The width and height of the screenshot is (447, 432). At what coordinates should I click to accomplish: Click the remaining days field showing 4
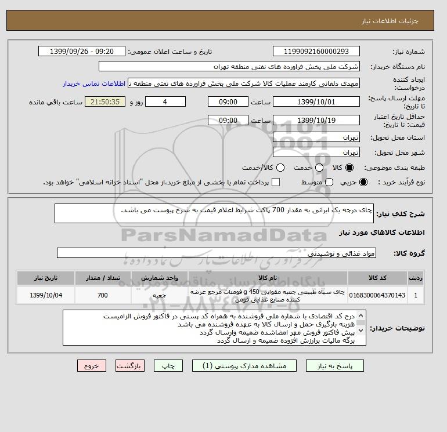[x=165, y=101]
